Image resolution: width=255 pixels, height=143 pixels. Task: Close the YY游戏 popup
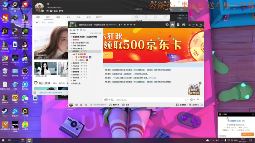coord(253,114)
